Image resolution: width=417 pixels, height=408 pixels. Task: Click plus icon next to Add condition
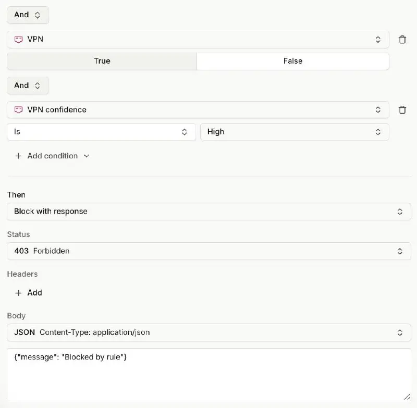coord(18,156)
